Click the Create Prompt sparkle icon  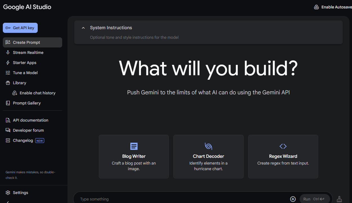click(x=8, y=42)
